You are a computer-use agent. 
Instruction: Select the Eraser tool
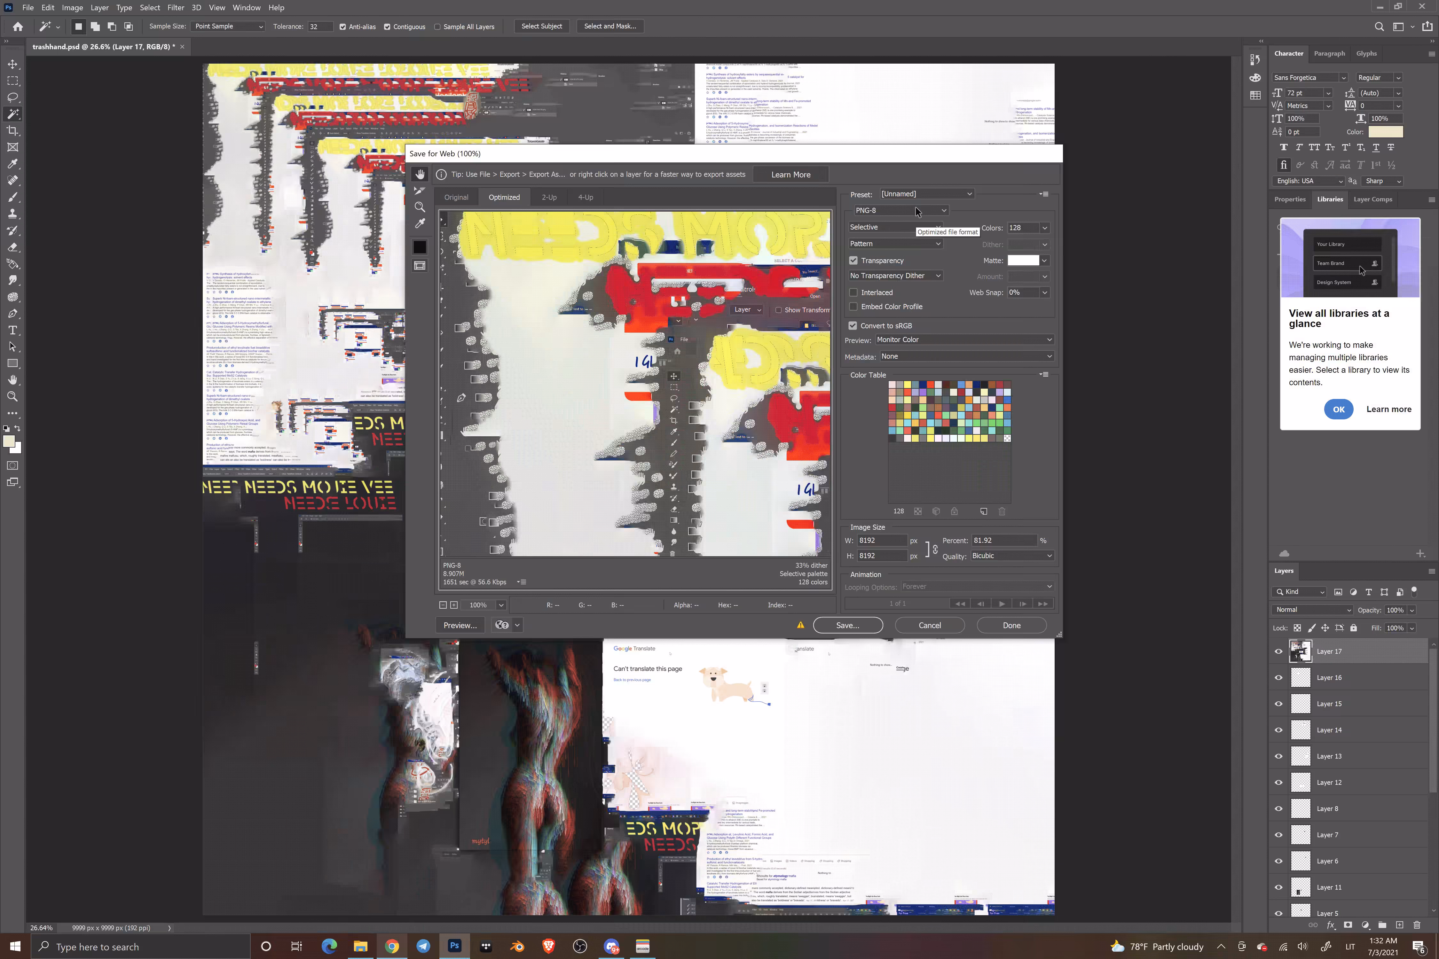[12, 247]
